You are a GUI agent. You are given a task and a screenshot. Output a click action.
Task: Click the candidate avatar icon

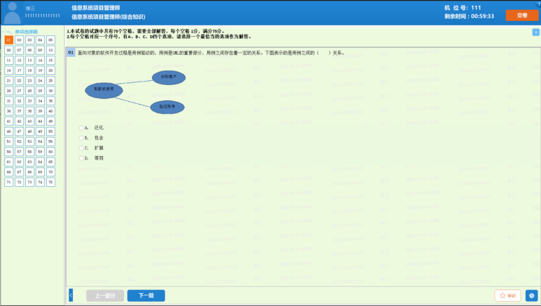click(x=12, y=12)
